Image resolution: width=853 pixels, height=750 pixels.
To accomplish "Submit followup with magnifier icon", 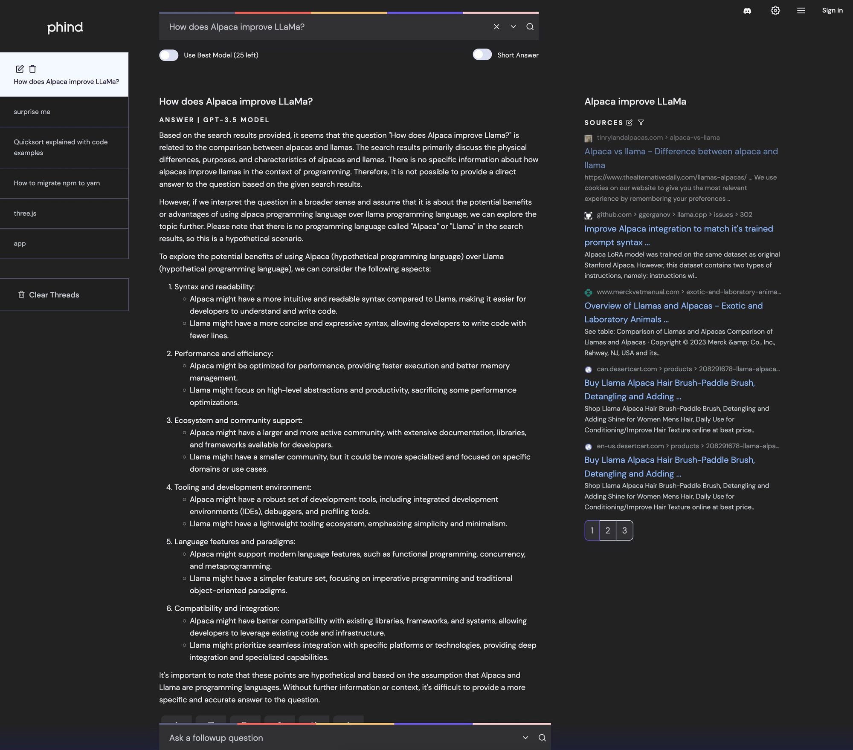I will click(x=542, y=738).
